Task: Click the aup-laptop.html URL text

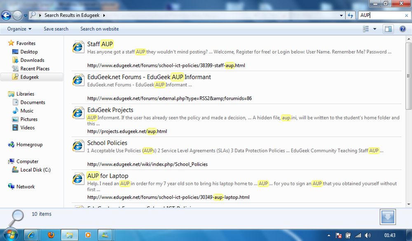Action: pos(169,197)
